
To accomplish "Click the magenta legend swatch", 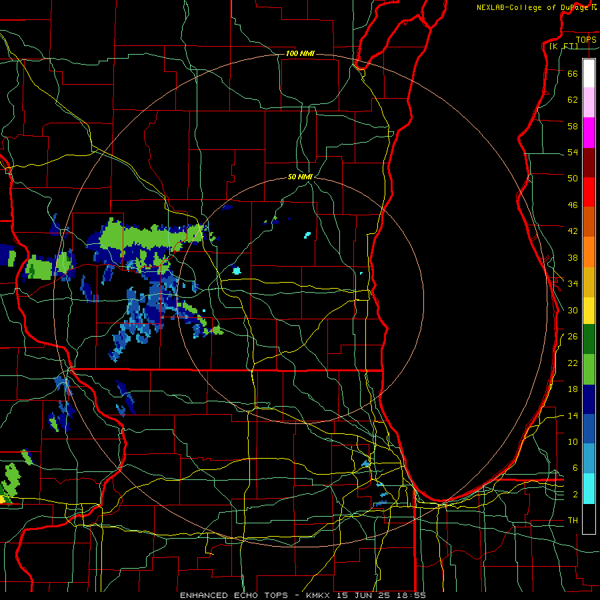I will click(589, 133).
